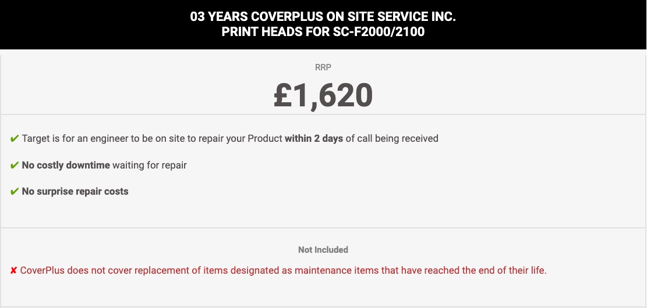Viewport: 647px width, 308px height.
Task: Click the black header title 03 Years CoverPlus
Action: coord(323,16)
